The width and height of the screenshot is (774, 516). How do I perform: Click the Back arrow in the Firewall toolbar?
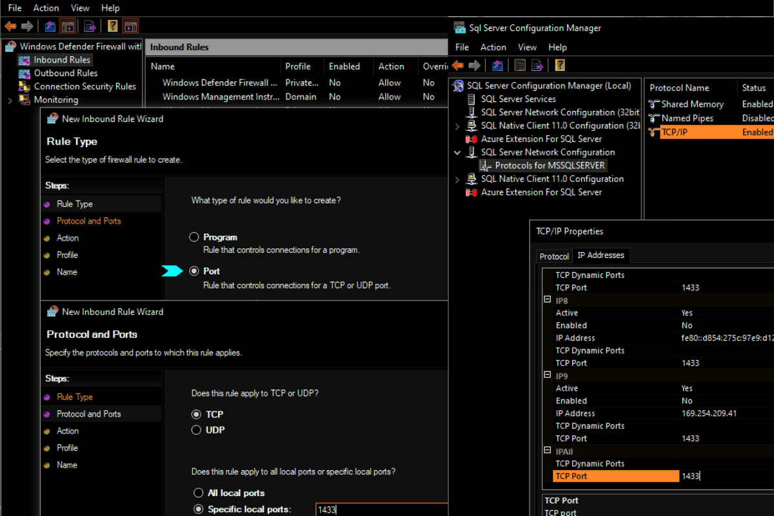[10, 26]
